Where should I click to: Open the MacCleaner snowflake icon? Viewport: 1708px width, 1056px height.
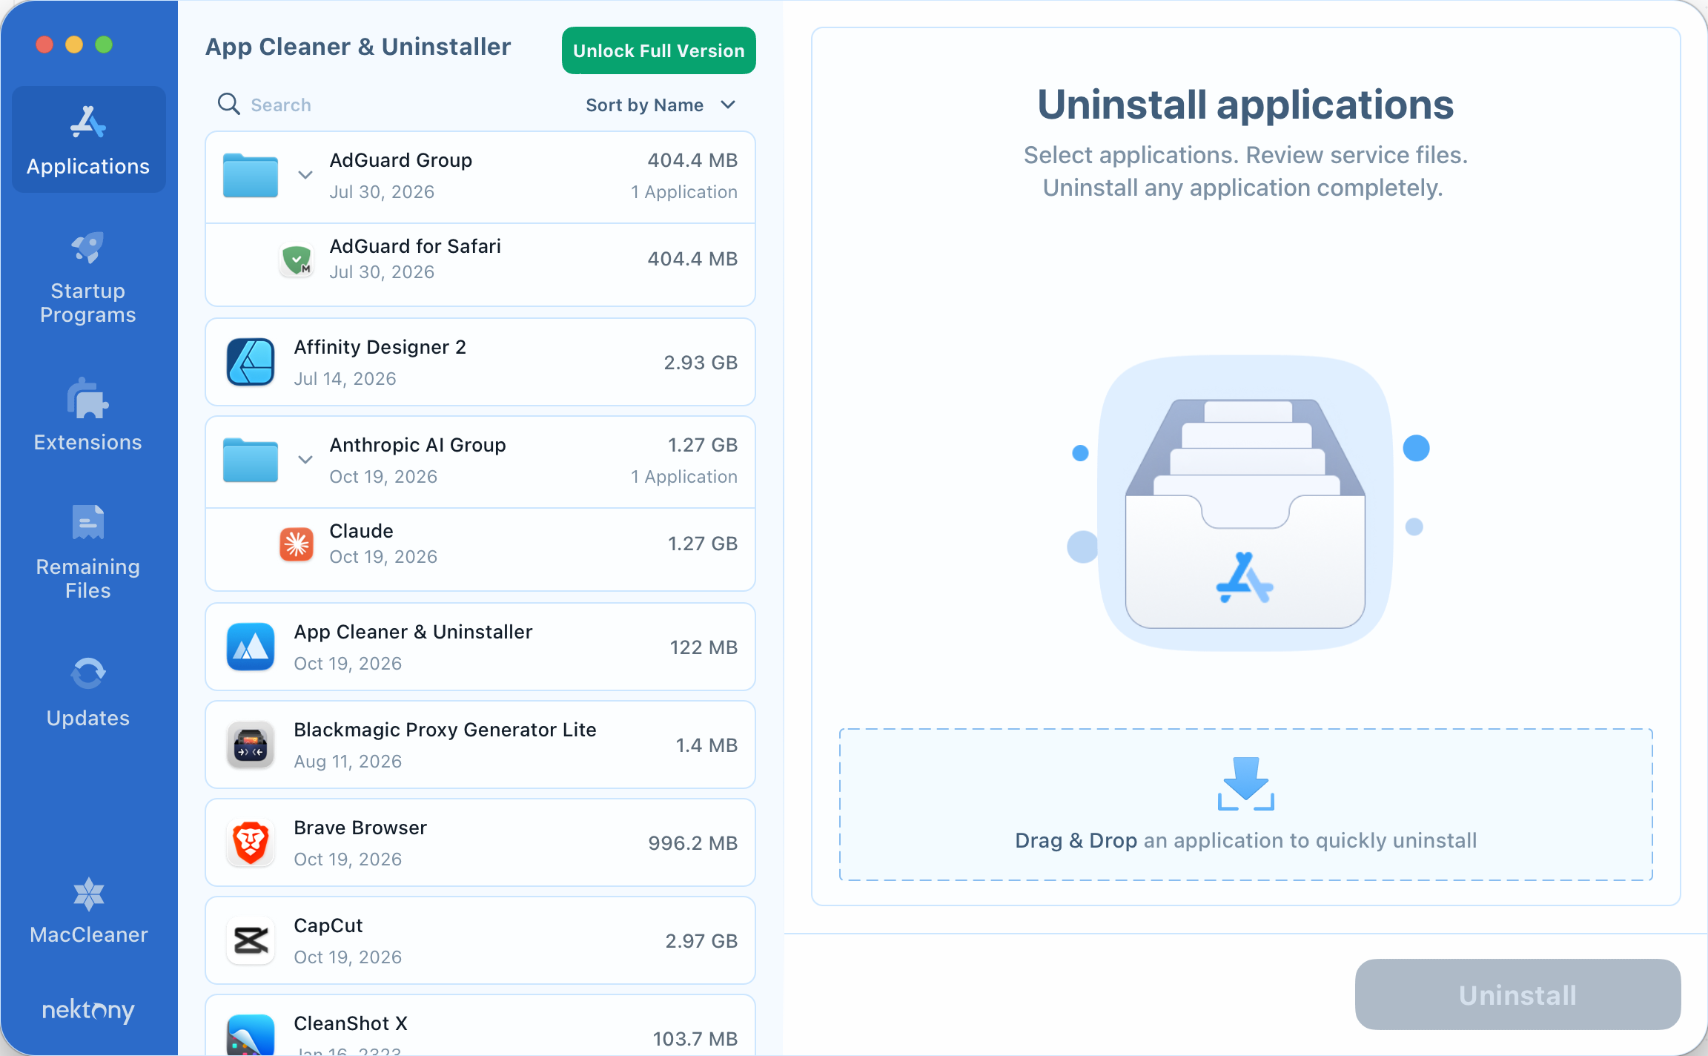(x=89, y=894)
